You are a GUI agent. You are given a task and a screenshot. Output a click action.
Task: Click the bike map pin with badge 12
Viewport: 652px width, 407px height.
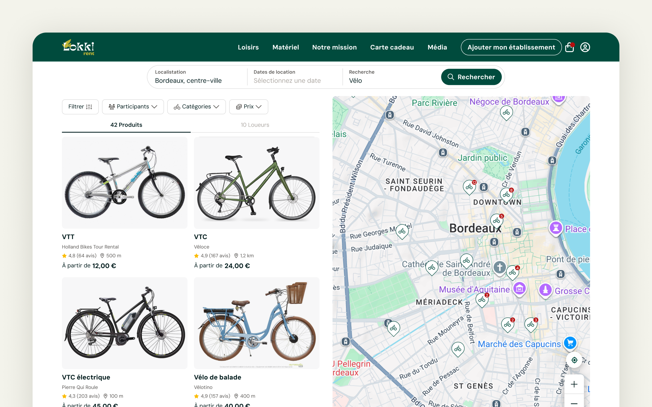tap(469, 187)
